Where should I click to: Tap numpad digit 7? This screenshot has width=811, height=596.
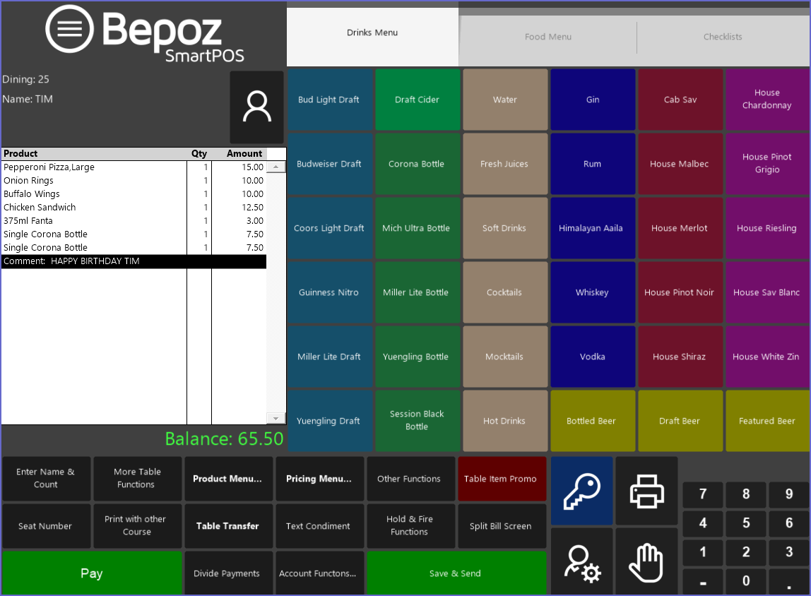point(703,494)
